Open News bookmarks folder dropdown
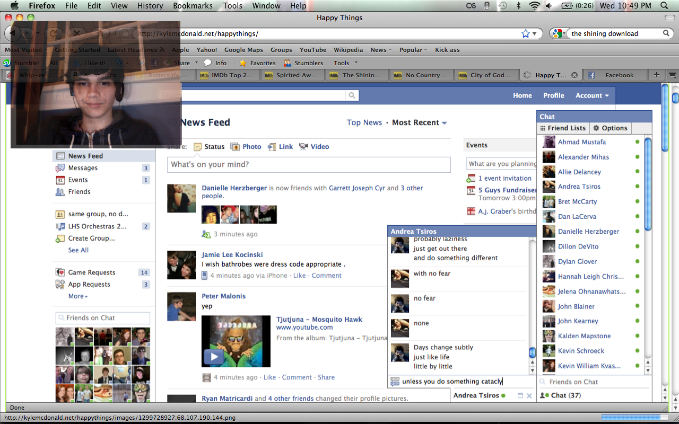Screen dimensions: 679x424 coord(381,50)
